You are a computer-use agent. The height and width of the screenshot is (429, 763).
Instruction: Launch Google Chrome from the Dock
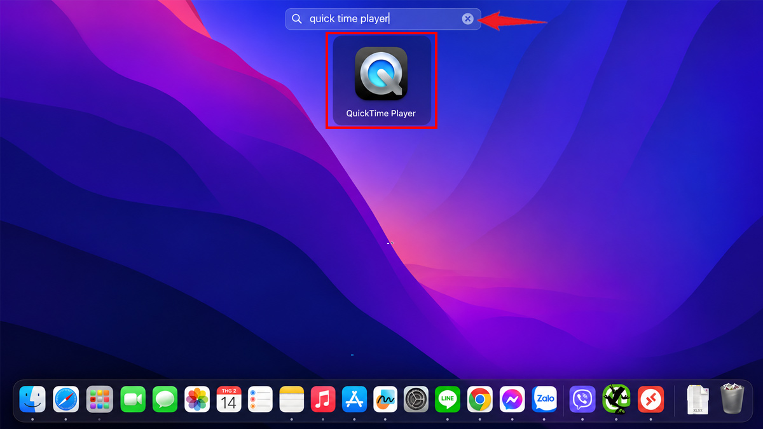pyautogui.click(x=479, y=399)
